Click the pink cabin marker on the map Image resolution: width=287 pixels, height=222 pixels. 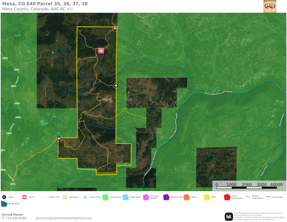[101, 51]
